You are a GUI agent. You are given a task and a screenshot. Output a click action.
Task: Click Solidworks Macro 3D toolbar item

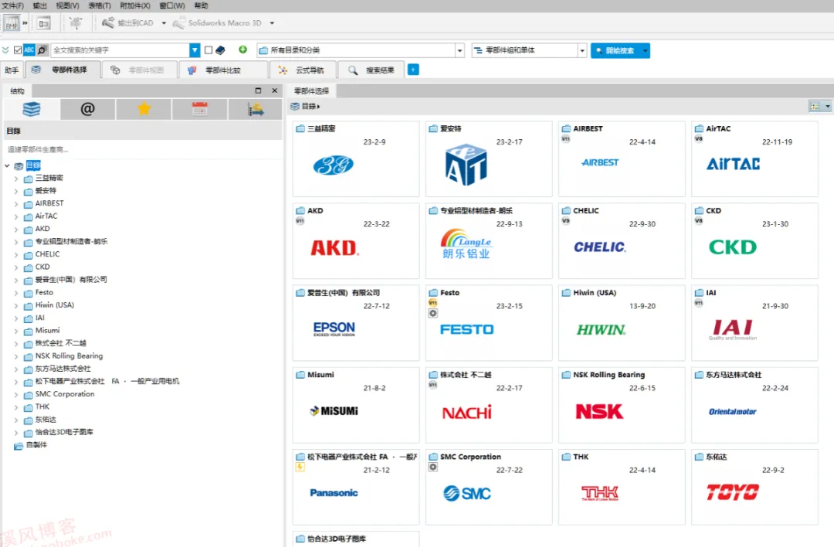coord(218,23)
